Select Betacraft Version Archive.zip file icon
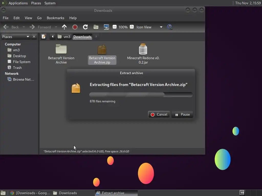This screenshot has width=262, height=196. point(102,49)
